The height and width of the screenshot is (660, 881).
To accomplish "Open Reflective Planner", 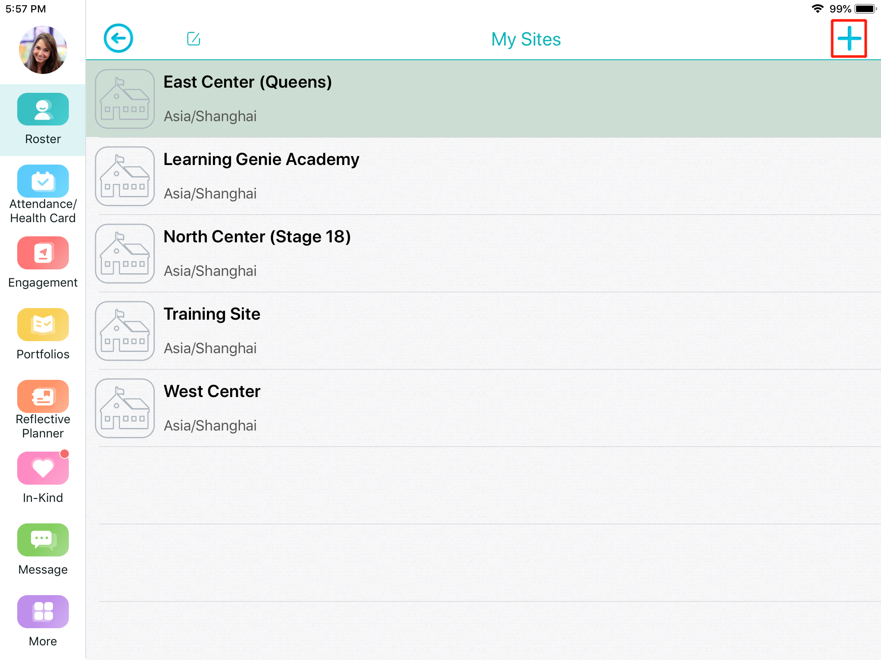I will pos(43,408).
